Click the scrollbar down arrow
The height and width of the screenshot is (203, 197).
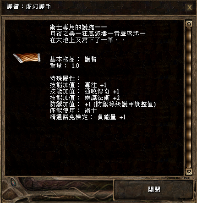[x=189, y=171]
